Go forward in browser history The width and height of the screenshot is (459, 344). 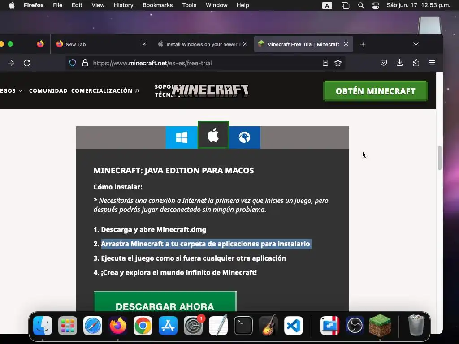(11, 63)
